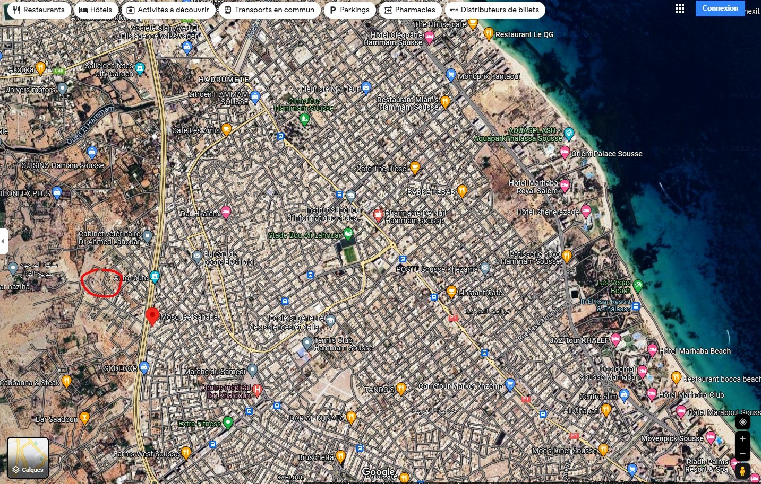Click the blue Connexion button

(720, 8)
